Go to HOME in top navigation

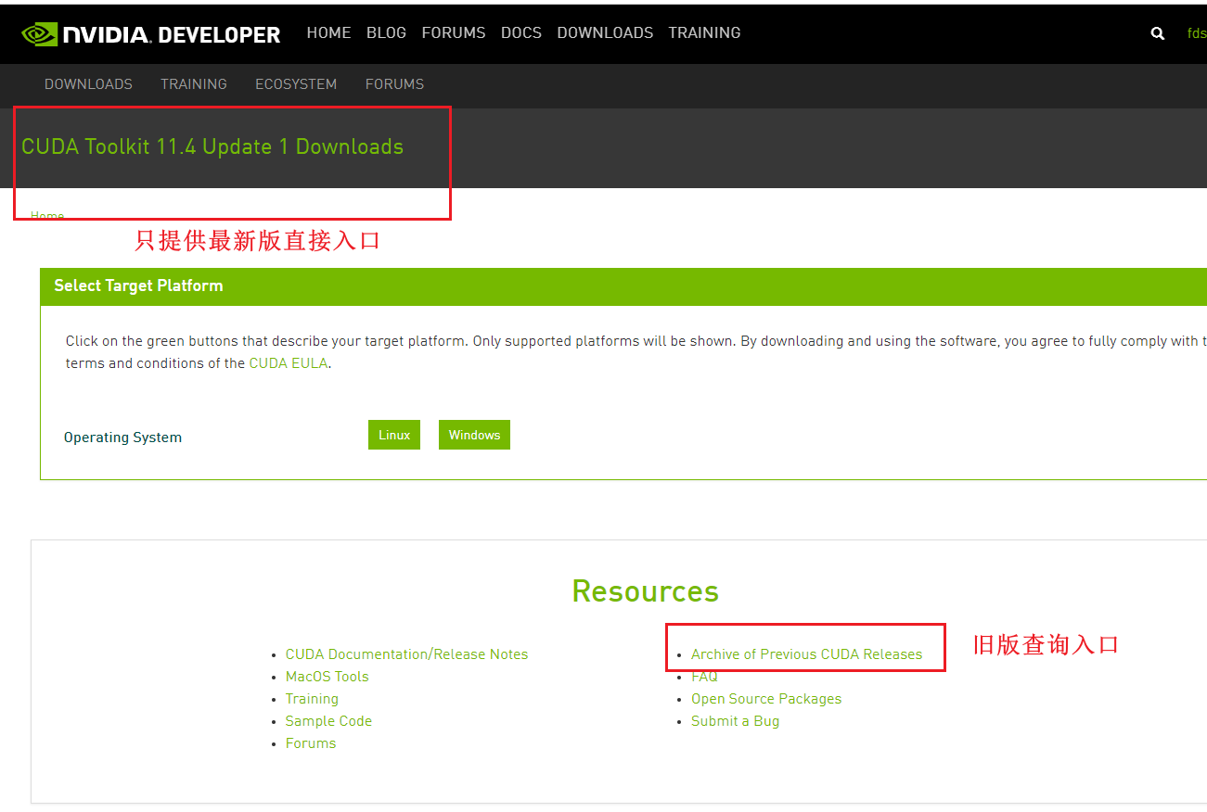[328, 32]
